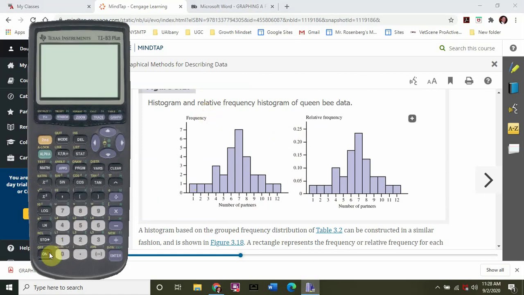Click the calculator CLEAR key
Viewport: 524px width, 295px height.
pos(115,168)
